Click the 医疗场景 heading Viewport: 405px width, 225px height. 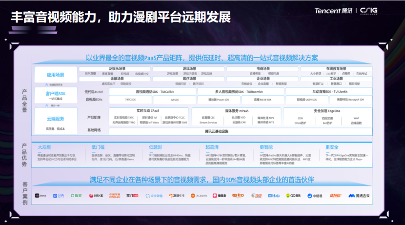(x=189, y=79)
